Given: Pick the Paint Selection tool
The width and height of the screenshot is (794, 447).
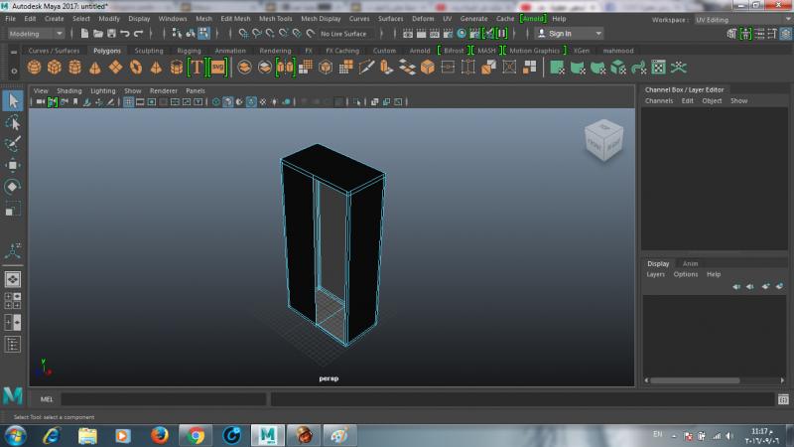Looking at the screenshot, I should coord(13,143).
